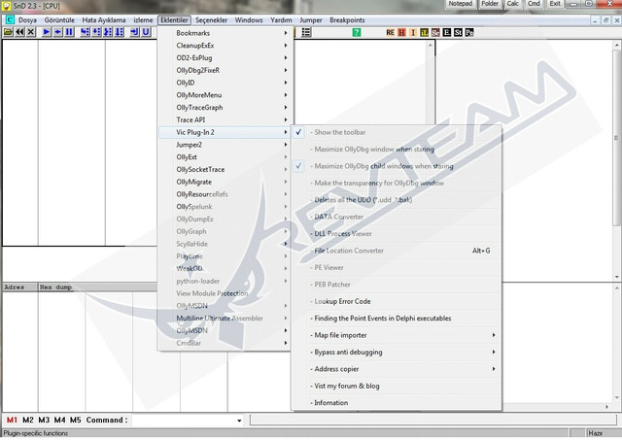This screenshot has width=622, height=440.
Task: Enable Make the transparency for OllyDbg window
Action: click(397, 184)
